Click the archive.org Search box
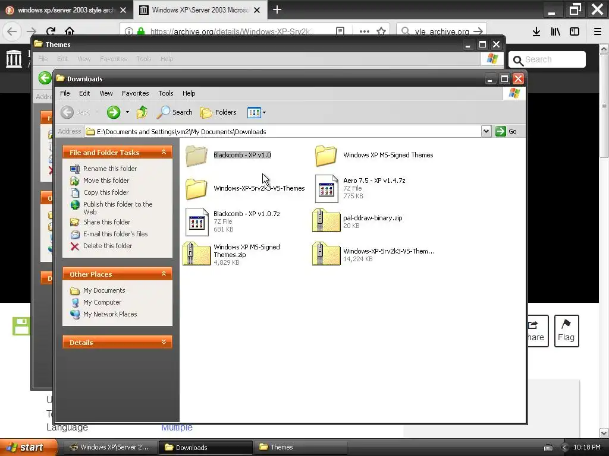This screenshot has height=456, width=609. (x=547, y=60)
